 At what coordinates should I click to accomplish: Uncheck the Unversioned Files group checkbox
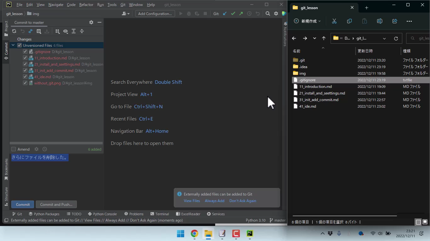pos(19,45)
